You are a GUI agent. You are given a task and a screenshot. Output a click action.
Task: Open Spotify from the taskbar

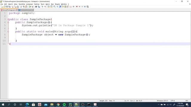(x=64, y=104)
